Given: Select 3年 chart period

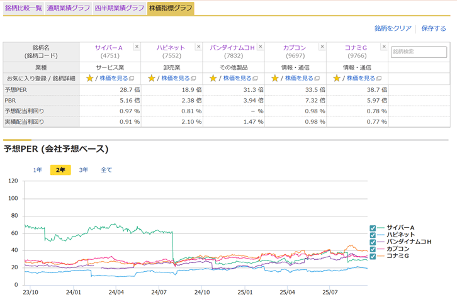Looking at the screenshot, I should coord(84,170).
